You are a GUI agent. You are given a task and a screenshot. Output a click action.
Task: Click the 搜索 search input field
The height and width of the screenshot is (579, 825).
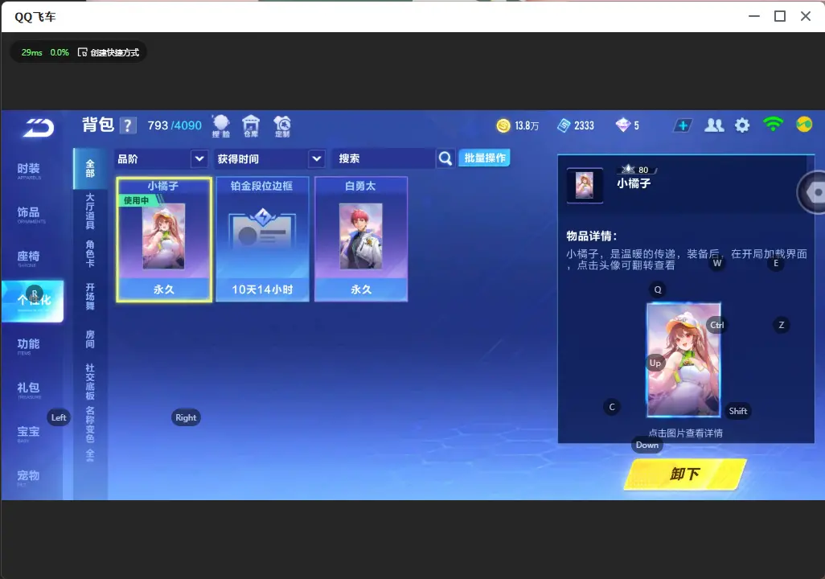[x=384, y=158]
